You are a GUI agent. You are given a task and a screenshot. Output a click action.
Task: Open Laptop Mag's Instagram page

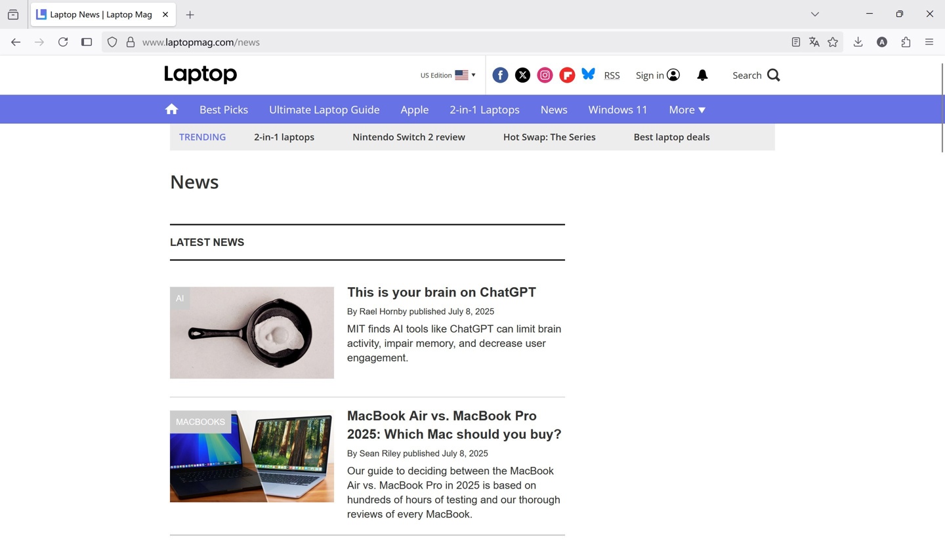(545, 75)
